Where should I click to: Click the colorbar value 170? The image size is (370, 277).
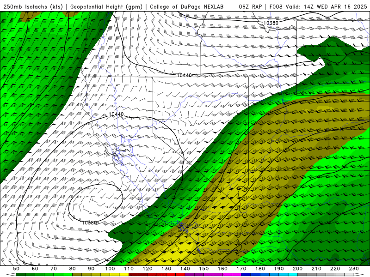tap(241, 269)
